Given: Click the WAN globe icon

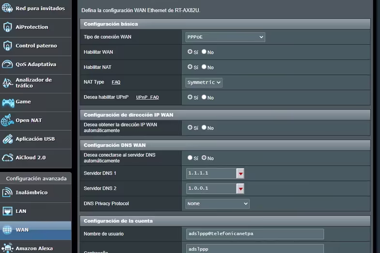Looking at the screenshot, I should [7, 230].
